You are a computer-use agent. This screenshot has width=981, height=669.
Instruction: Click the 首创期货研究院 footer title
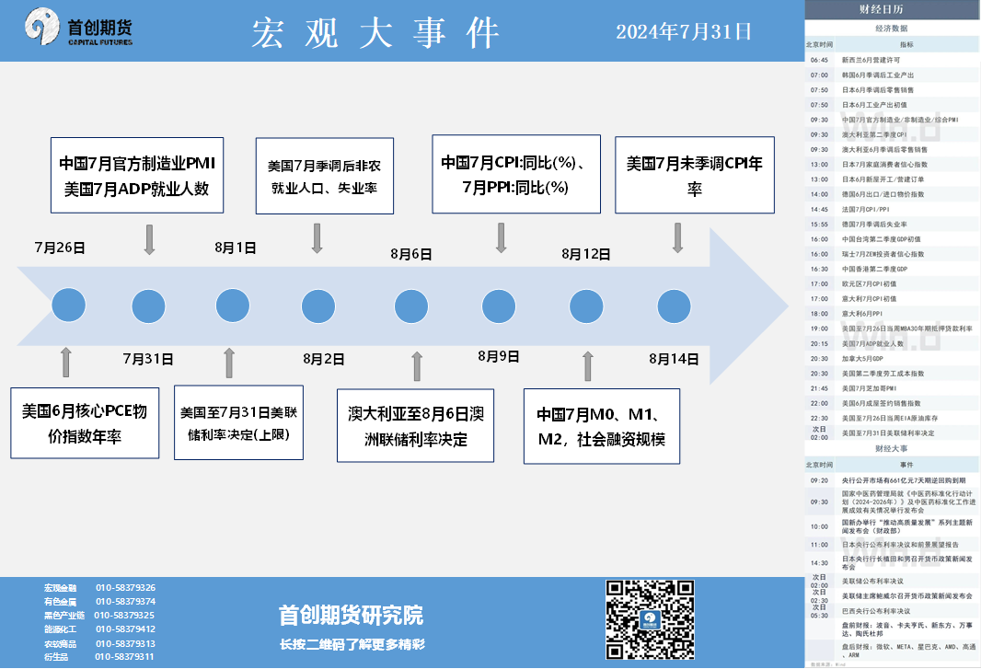tap(351, 616)
